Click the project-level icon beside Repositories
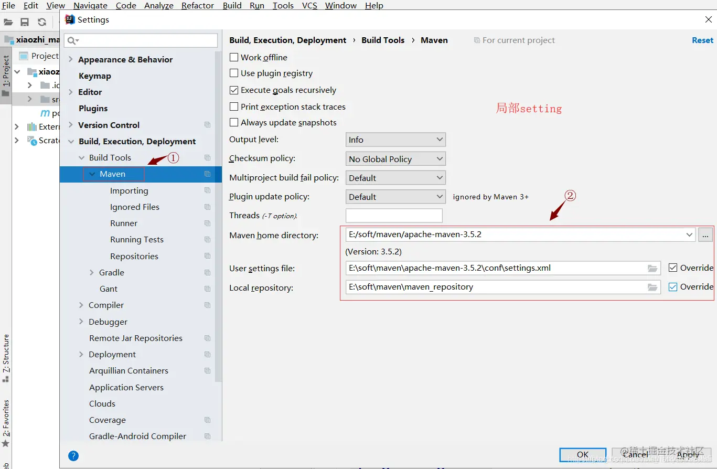The image size is (717, 469). click(x=207, y=256)
